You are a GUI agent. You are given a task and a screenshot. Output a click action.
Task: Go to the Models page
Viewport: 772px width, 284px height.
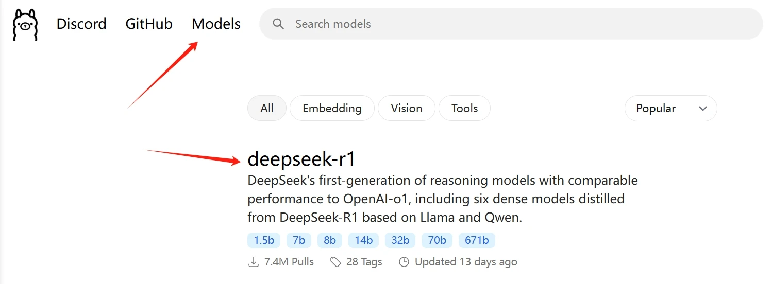click(216, 24)
